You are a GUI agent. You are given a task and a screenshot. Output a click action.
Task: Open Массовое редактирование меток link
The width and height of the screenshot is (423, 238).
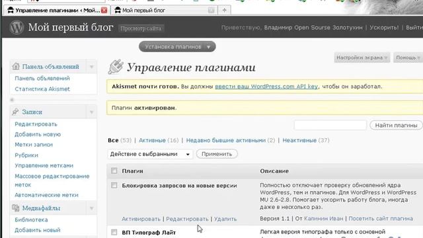coord(52,180)
